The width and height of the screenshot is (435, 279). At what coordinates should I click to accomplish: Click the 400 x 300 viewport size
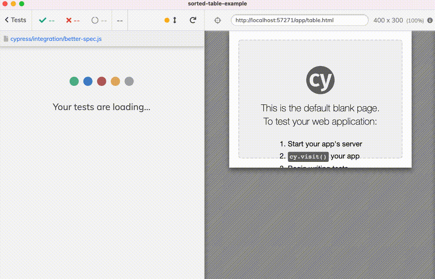tap(388, 20)
